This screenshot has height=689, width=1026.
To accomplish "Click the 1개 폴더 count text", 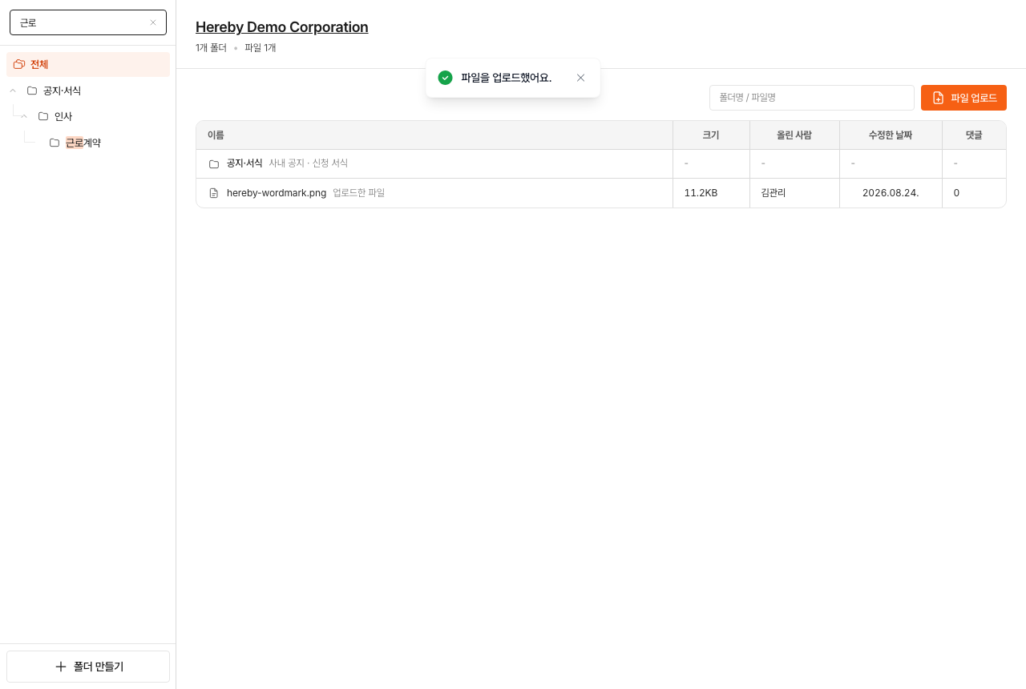I will pyautogui.click(x=212, y=48).
